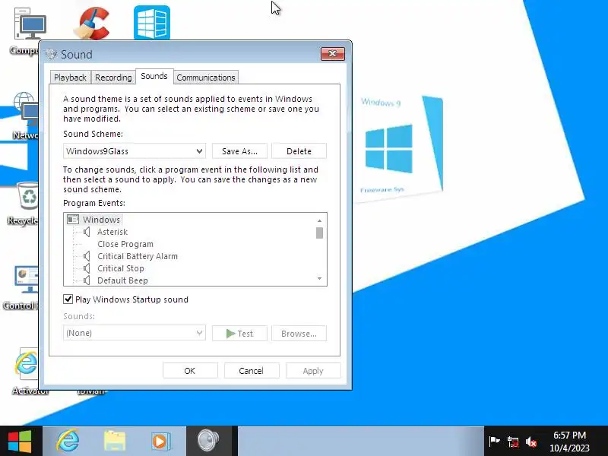Click the Windows group icon in Program Events
The height and width of the screenshot is (456, 608).
pos(72,220)
